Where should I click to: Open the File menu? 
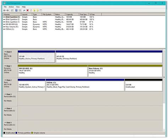[x=5, y=7]
